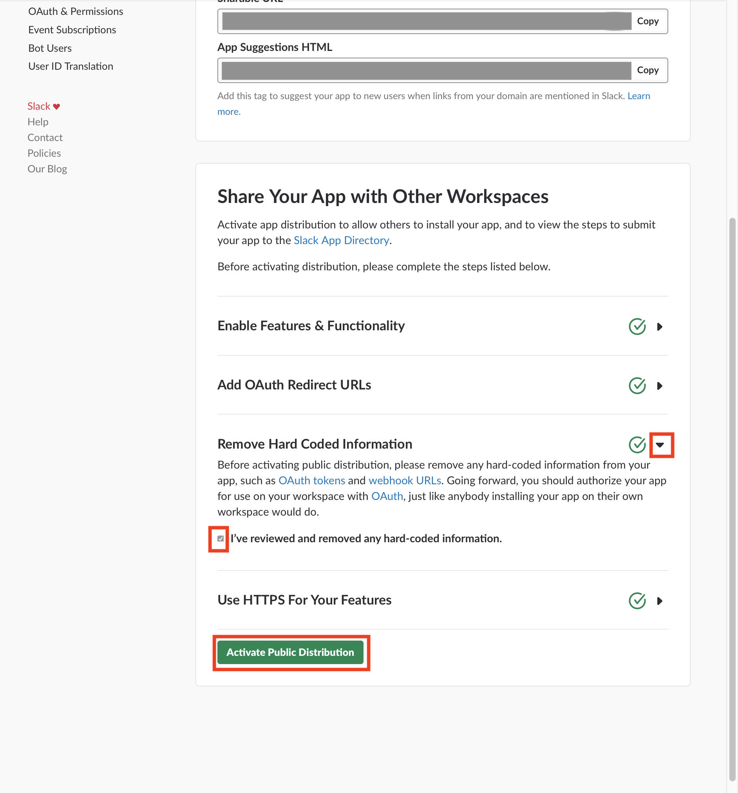This screenshot has height=793, width=738.
Task: Visit Our Blog link
Action: pyautogui.click(x=47, y=169)
